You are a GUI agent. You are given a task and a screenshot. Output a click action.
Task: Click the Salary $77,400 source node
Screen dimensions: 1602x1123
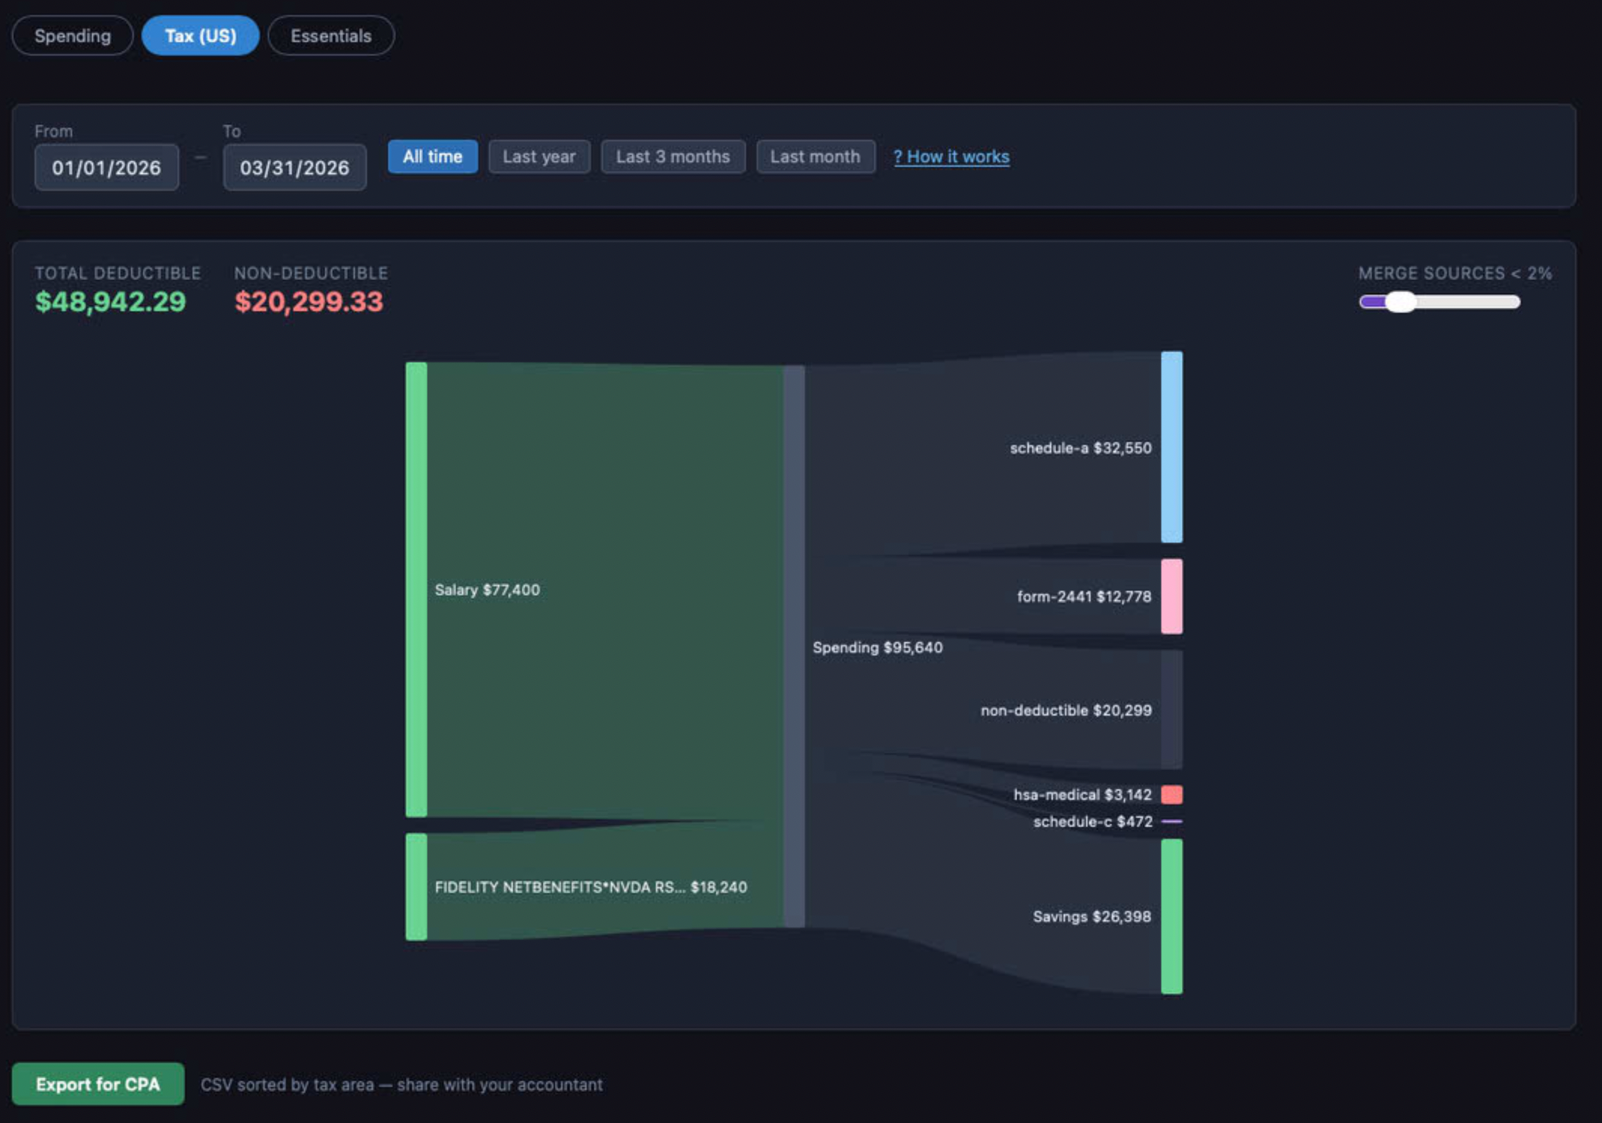416,589
